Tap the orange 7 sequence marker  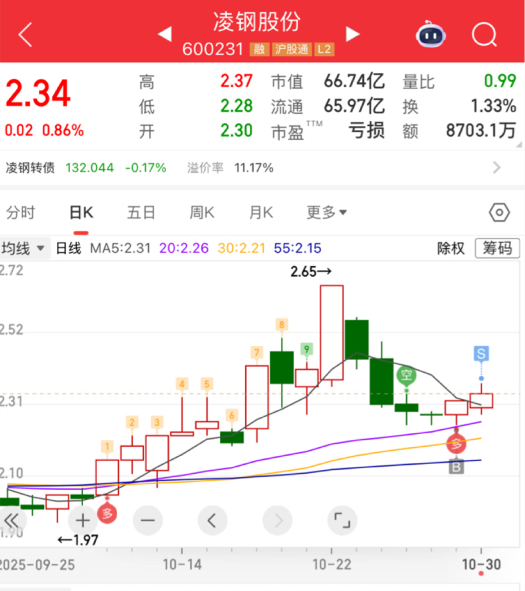(x=257, y=353)
